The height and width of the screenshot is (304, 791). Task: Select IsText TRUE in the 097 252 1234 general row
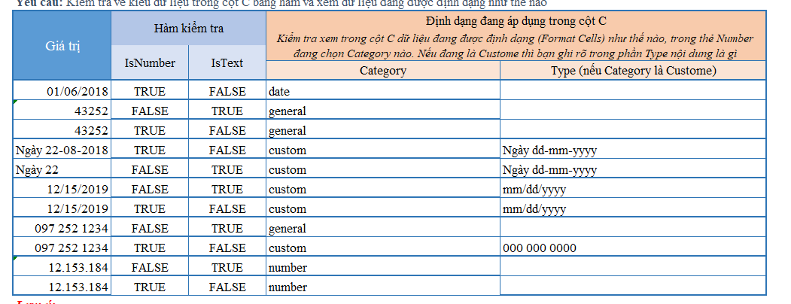pyautogui.click(x=227, y=228)
